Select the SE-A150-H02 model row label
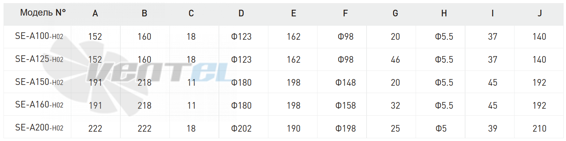This screenshot has height=141, width=566. (x=39, y=82)
